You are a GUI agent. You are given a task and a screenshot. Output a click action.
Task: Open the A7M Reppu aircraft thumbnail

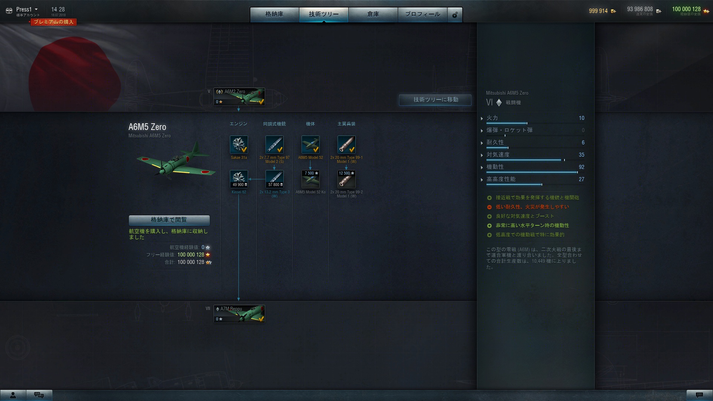coord(239,314)
